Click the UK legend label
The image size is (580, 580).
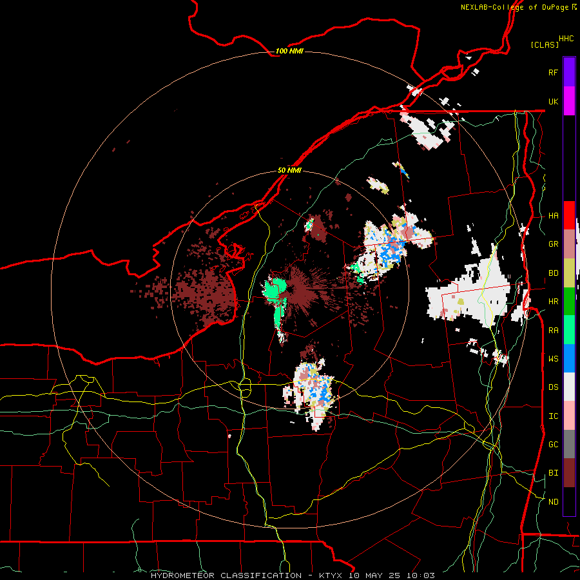[x=553, y=101]
